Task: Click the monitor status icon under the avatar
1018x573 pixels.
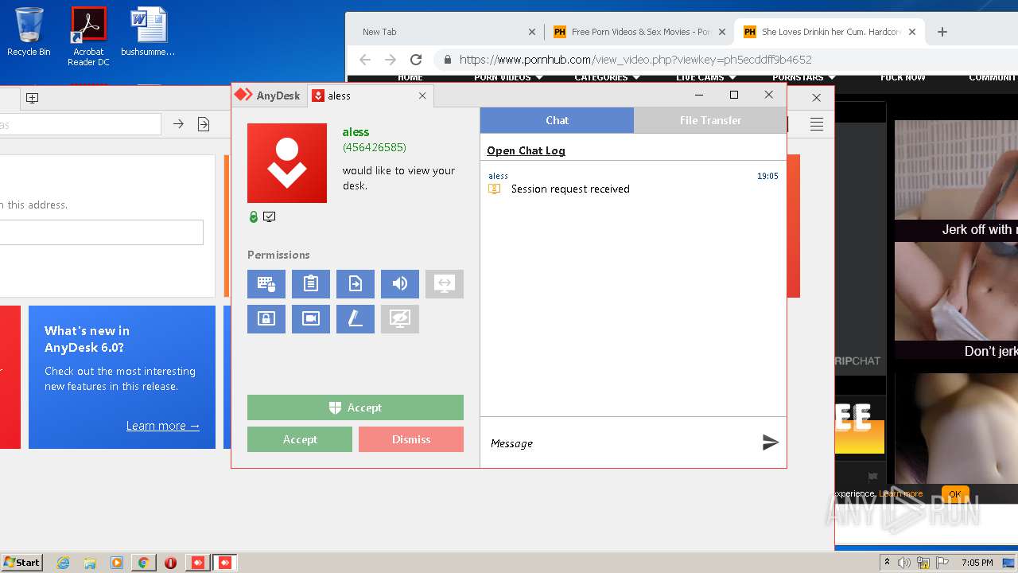Action: point(270,216)
